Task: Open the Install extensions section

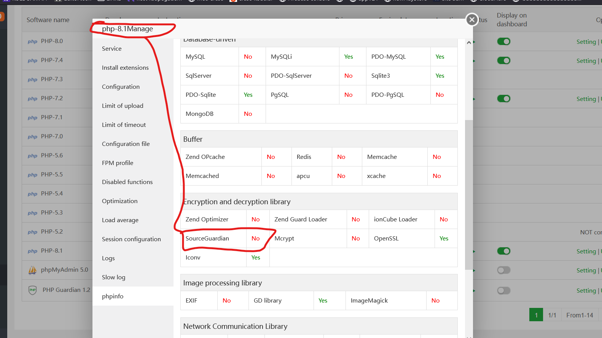Action: [133, 67]
